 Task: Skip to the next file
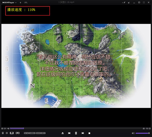pos(83,133)
